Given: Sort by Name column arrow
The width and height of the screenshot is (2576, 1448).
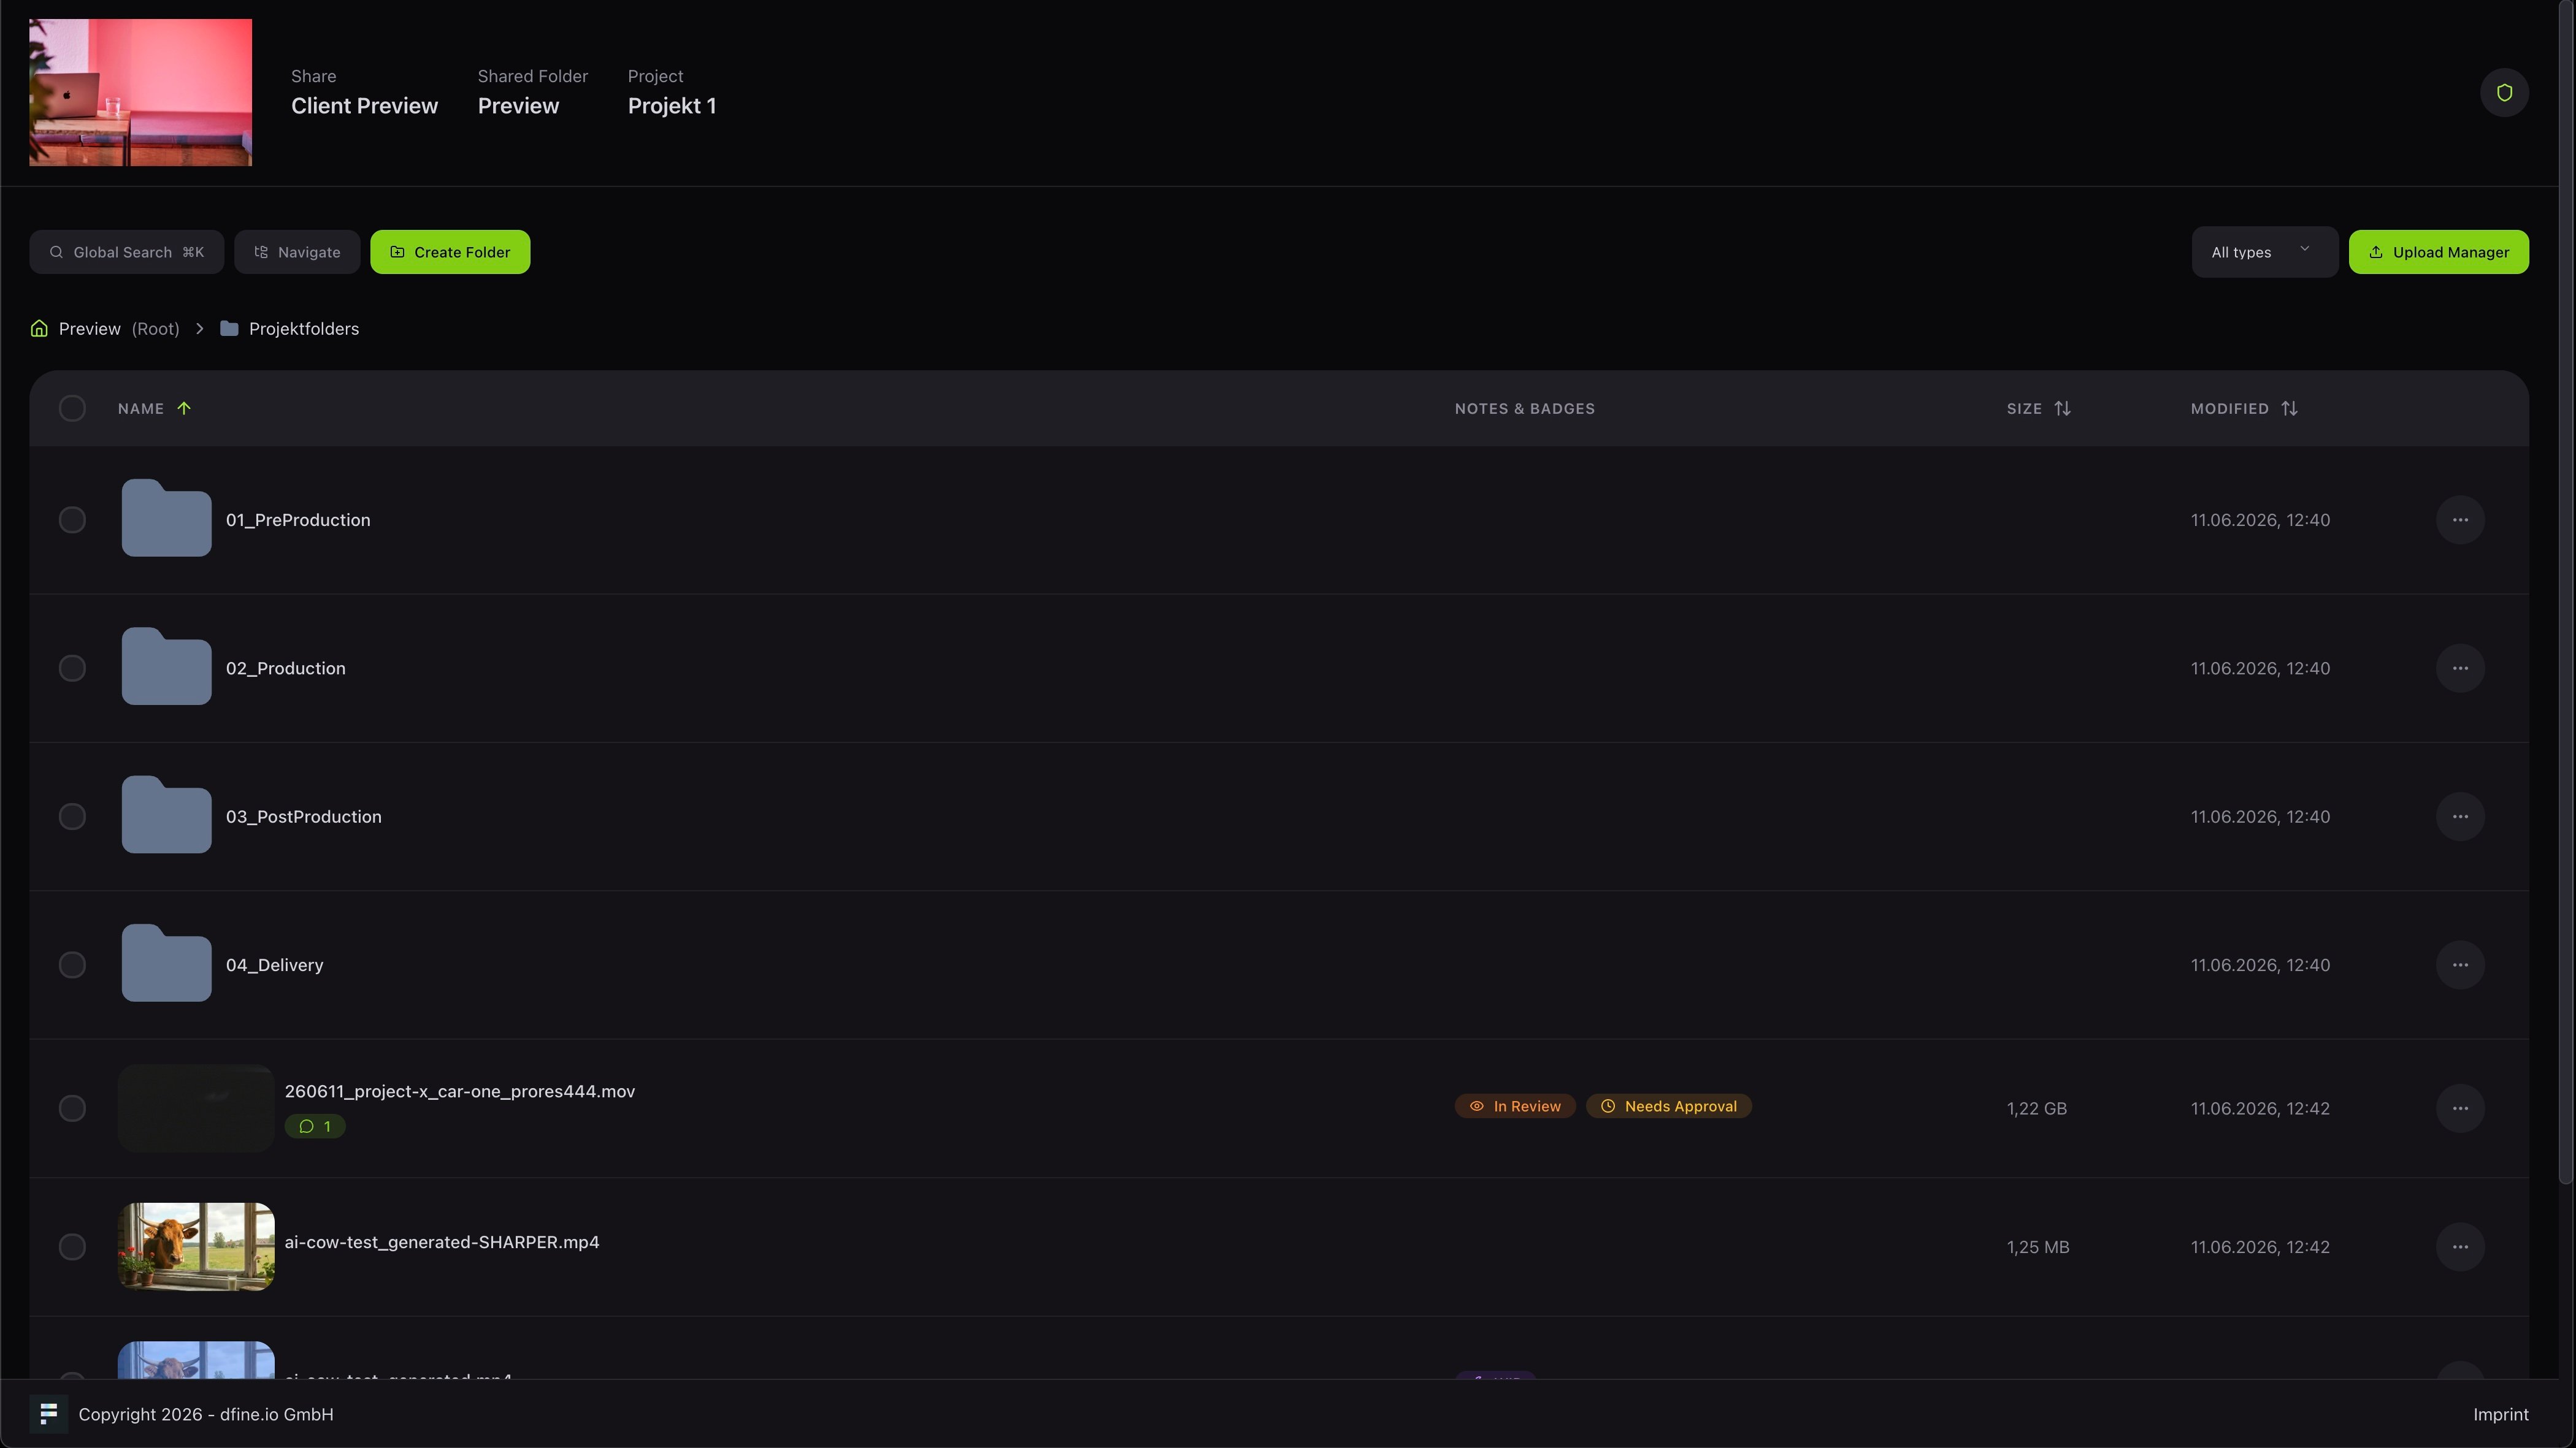Looking at the screenshot, I should 184,409.
